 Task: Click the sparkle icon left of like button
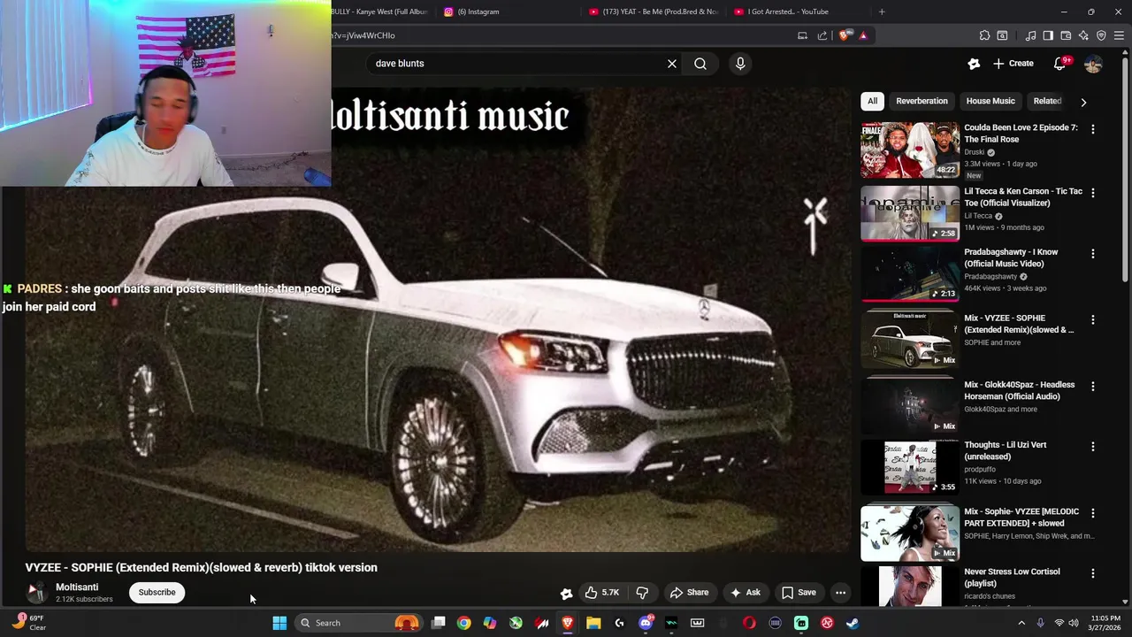tap(566, 593)
